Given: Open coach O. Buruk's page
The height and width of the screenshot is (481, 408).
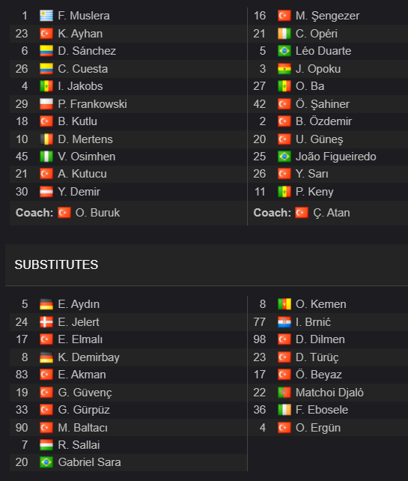Looking at the screenshot, I should 97,213.
